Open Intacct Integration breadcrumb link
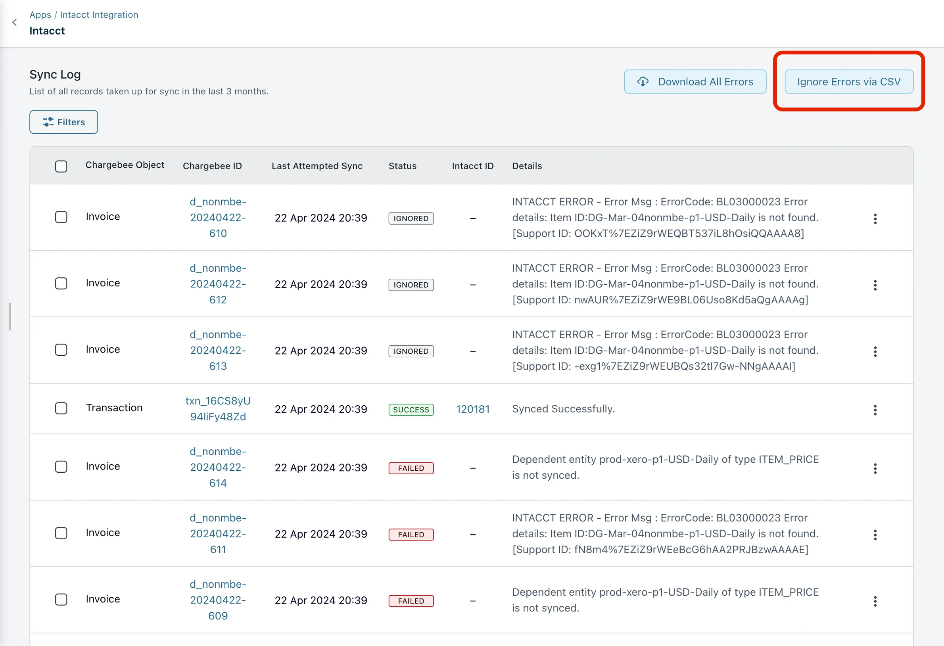The width and height of the screenshot is (944, 646). point(99,15)
